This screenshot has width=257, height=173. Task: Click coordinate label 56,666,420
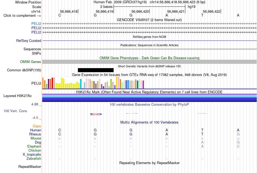pyautogui.click(x=140, y=11)
